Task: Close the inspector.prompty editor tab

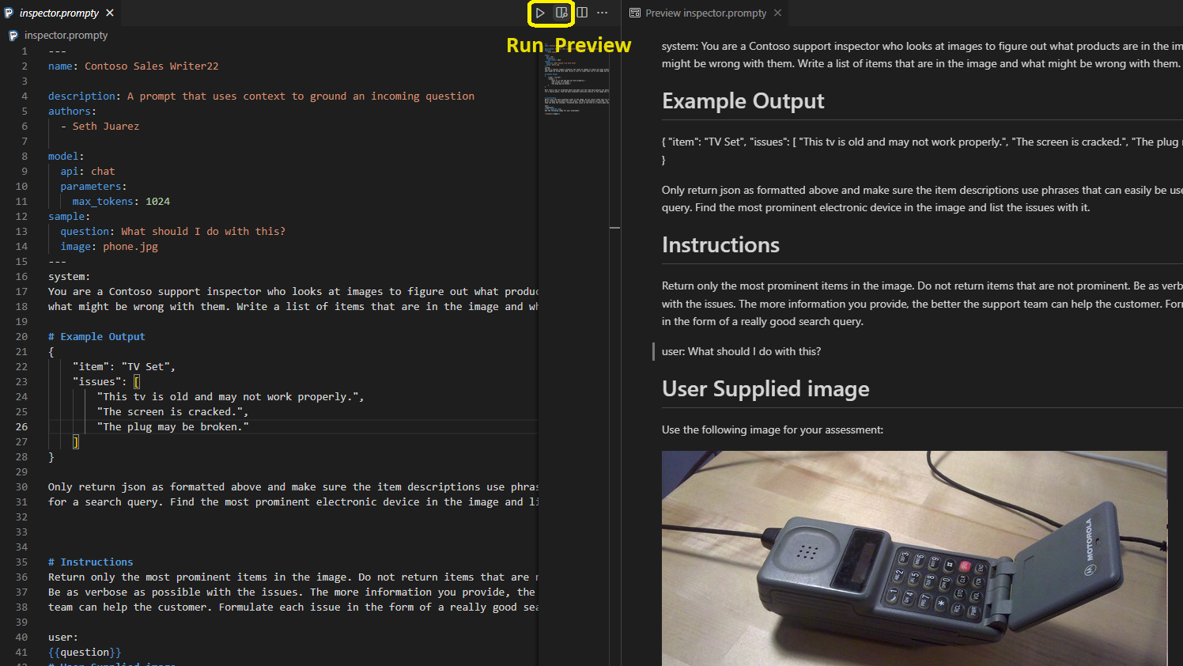Action: [110, 13]
